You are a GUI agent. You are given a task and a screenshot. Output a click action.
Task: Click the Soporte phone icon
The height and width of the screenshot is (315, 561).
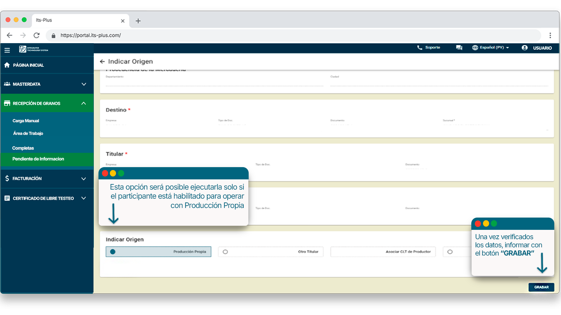pyautogui.click(x=420, y=48)
